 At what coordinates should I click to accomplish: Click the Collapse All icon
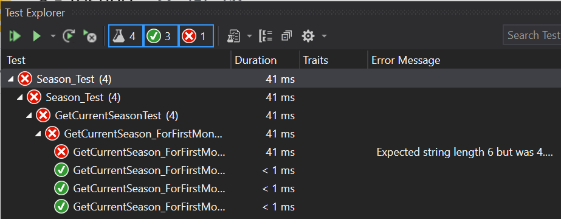click(x=287, y=36)
